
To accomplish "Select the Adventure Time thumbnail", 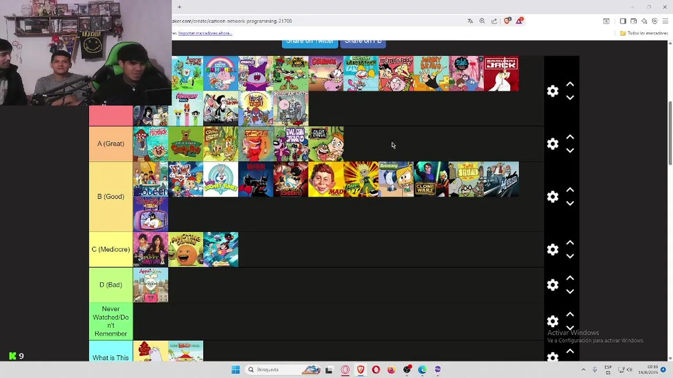I will 188,73.
